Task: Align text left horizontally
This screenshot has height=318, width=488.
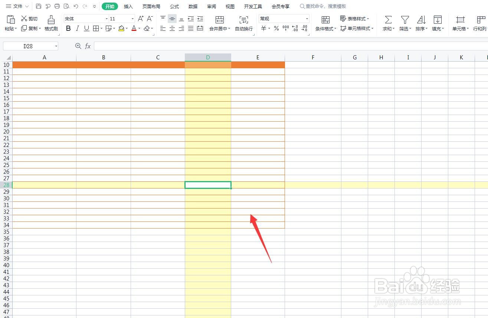Action: [163, 29]
